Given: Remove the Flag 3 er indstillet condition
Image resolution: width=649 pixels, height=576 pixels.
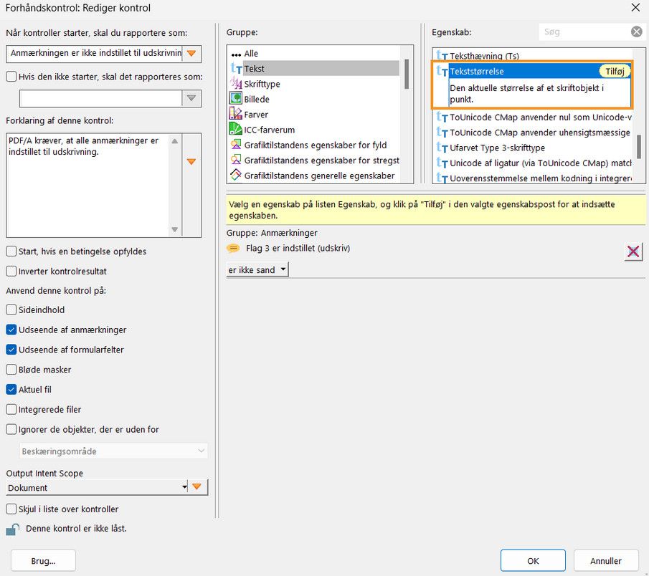Looking at the screenshot, I should (633, 251).
